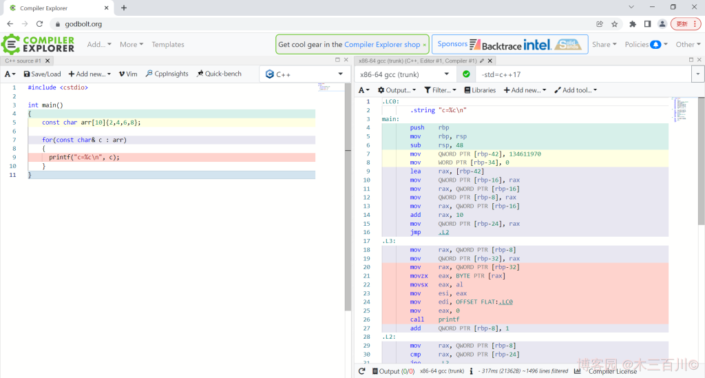Close the C++ source #1 tab
Screen dimensions: 705x378
[x=47, y=61]
